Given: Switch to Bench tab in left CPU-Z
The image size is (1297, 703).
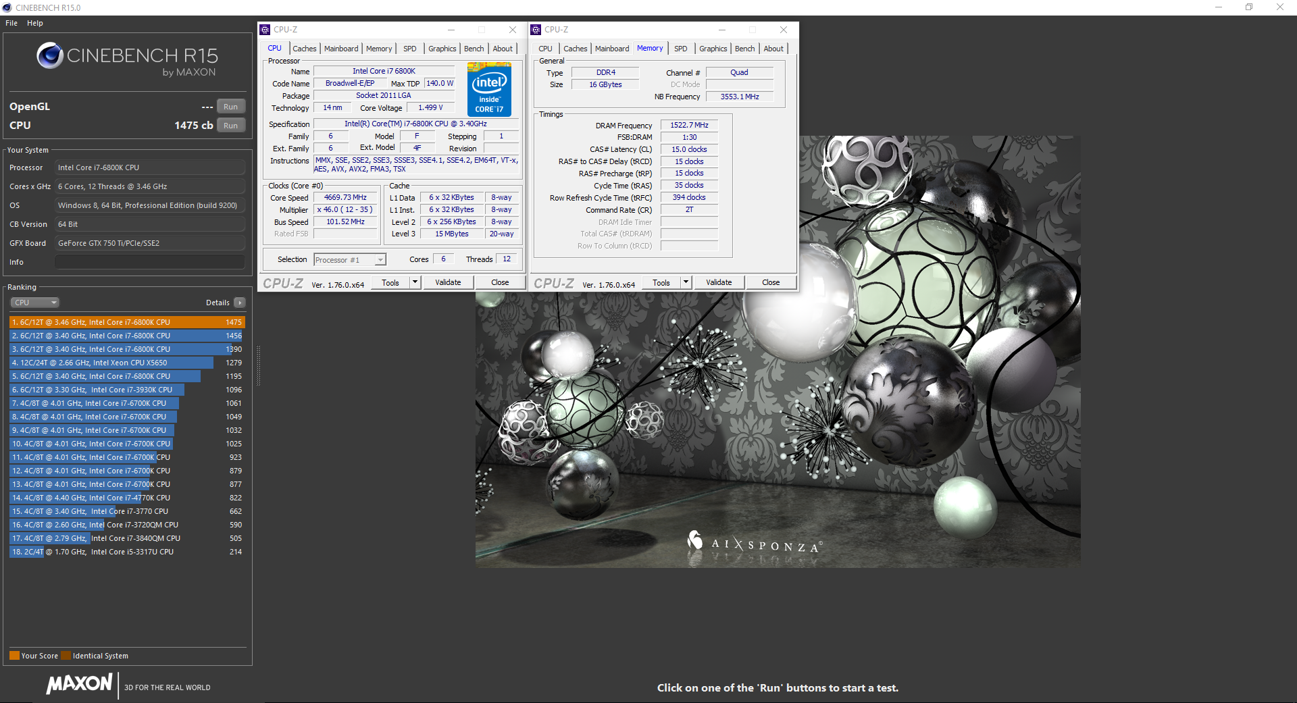Looking at the screenshot, I should coord(474,49).
